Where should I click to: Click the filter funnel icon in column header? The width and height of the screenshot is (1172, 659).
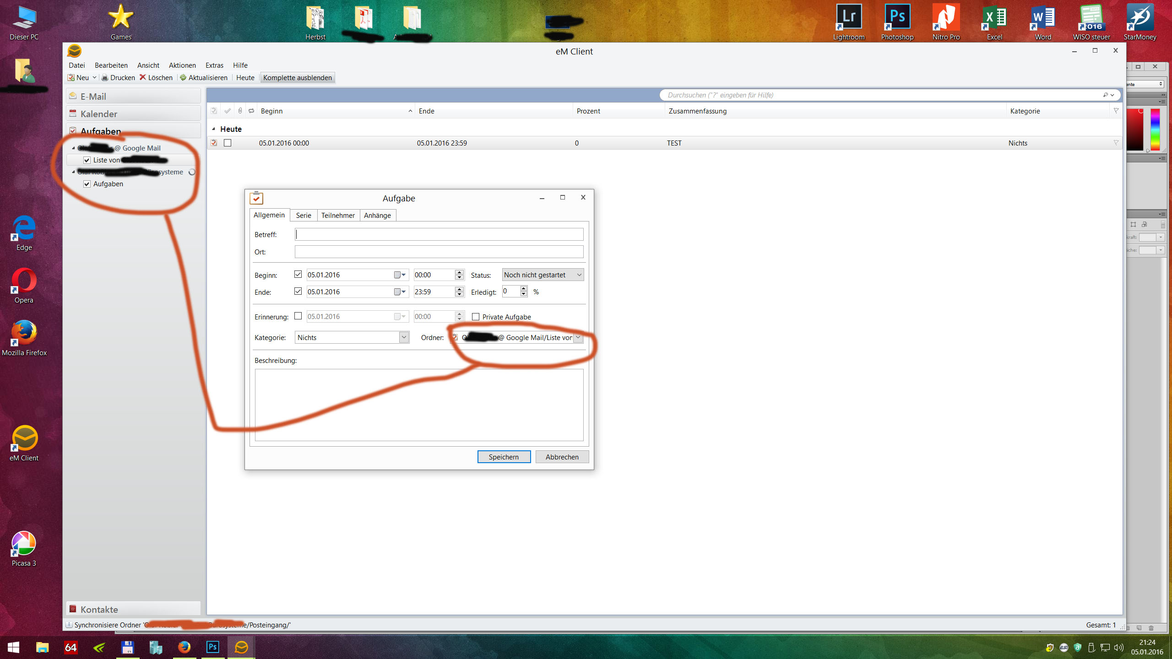pyautogui.click(x=1116, y=111)
